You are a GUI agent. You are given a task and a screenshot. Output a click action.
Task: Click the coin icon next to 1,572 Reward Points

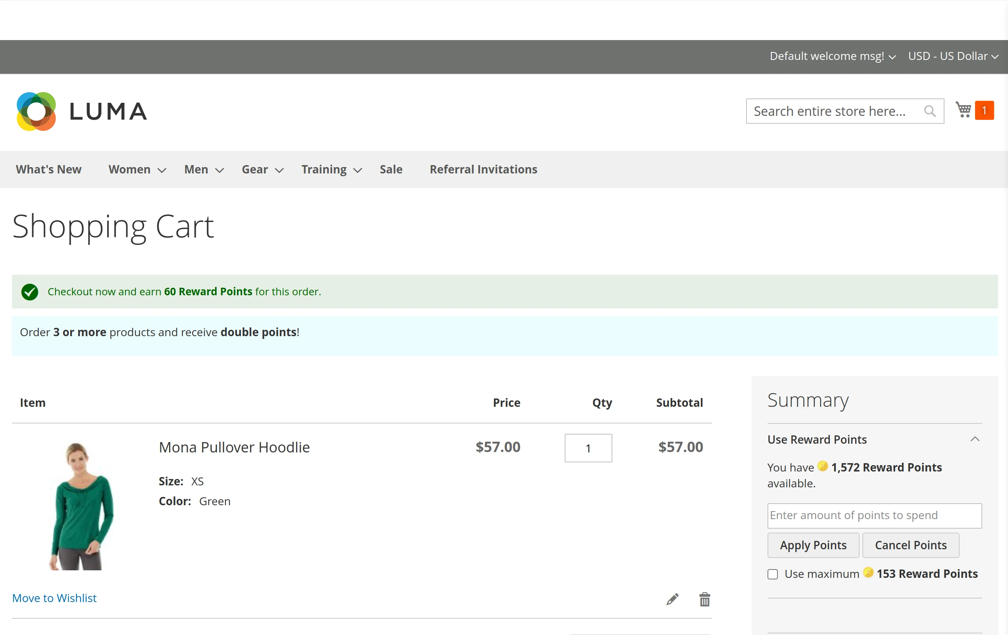point(823,466)
